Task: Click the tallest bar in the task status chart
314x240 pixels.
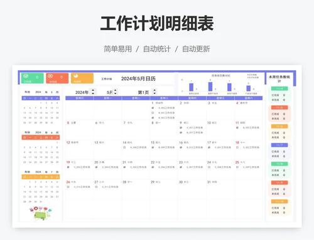Action: [x=210, y=86]
